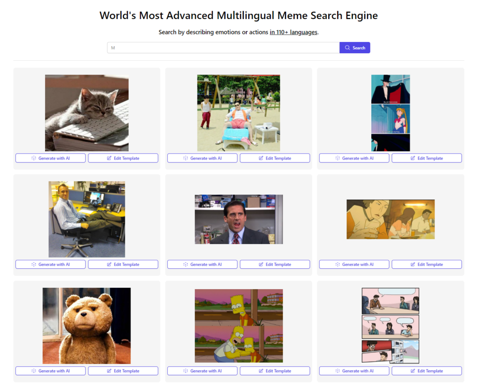Edit Template for feet-on-desk office meme
This screenshot has height=383, width=477.
coord(123,265)
